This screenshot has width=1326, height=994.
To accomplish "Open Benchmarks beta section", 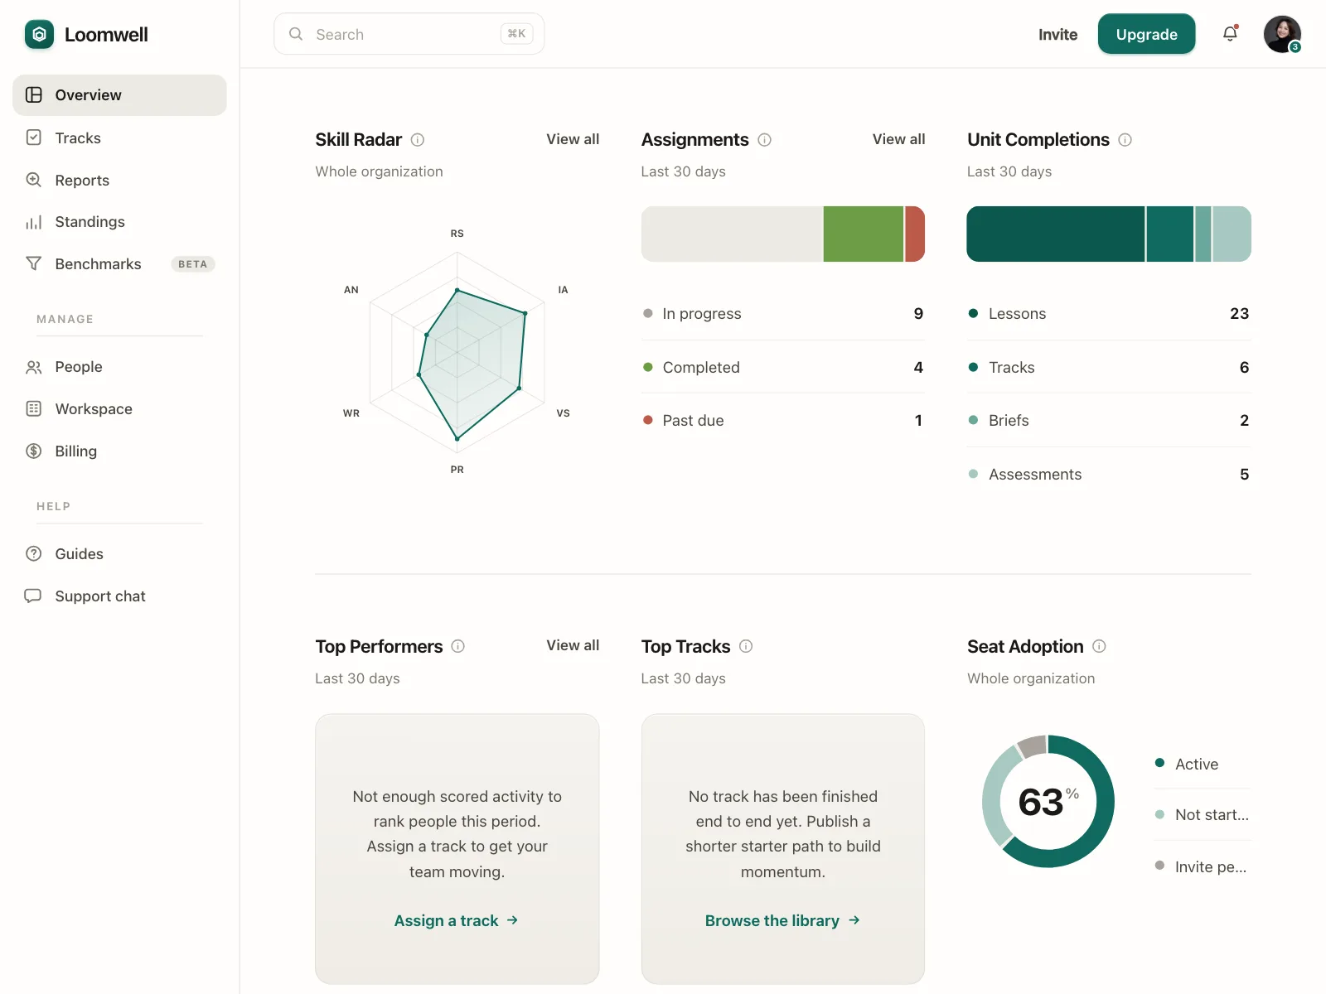I will [x=119, y=263].
